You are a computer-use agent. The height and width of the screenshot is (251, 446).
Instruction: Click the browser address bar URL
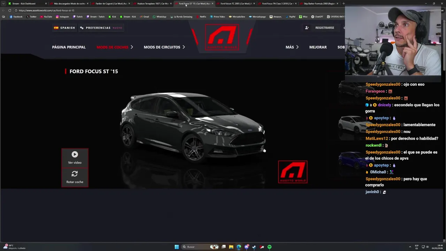coord(46,10)
